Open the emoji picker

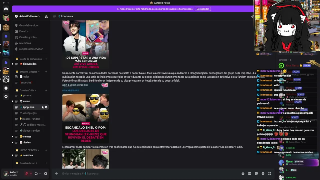(263, 173)
